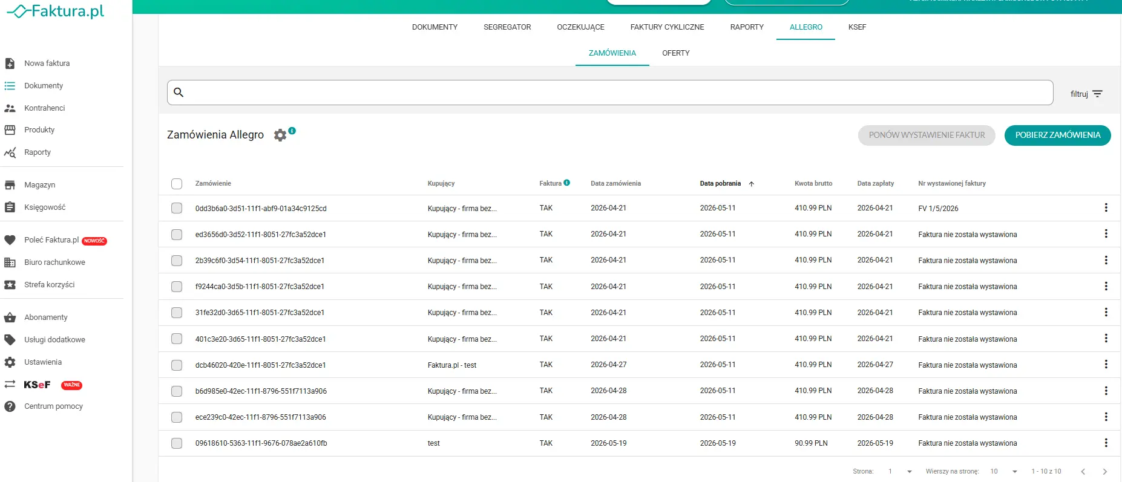The height and width of the screenshot is (482, 1122).
Task: Click the Biuro rachunkowe building icon
Action: coord(10,262)
